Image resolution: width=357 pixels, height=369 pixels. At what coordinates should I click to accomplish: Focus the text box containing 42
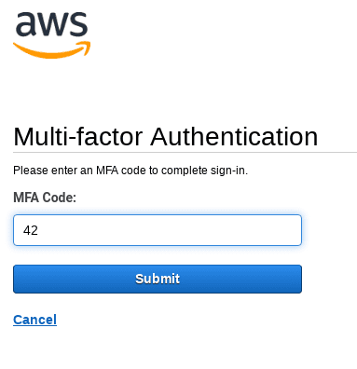pyautogui.click(x=158, y=230)
